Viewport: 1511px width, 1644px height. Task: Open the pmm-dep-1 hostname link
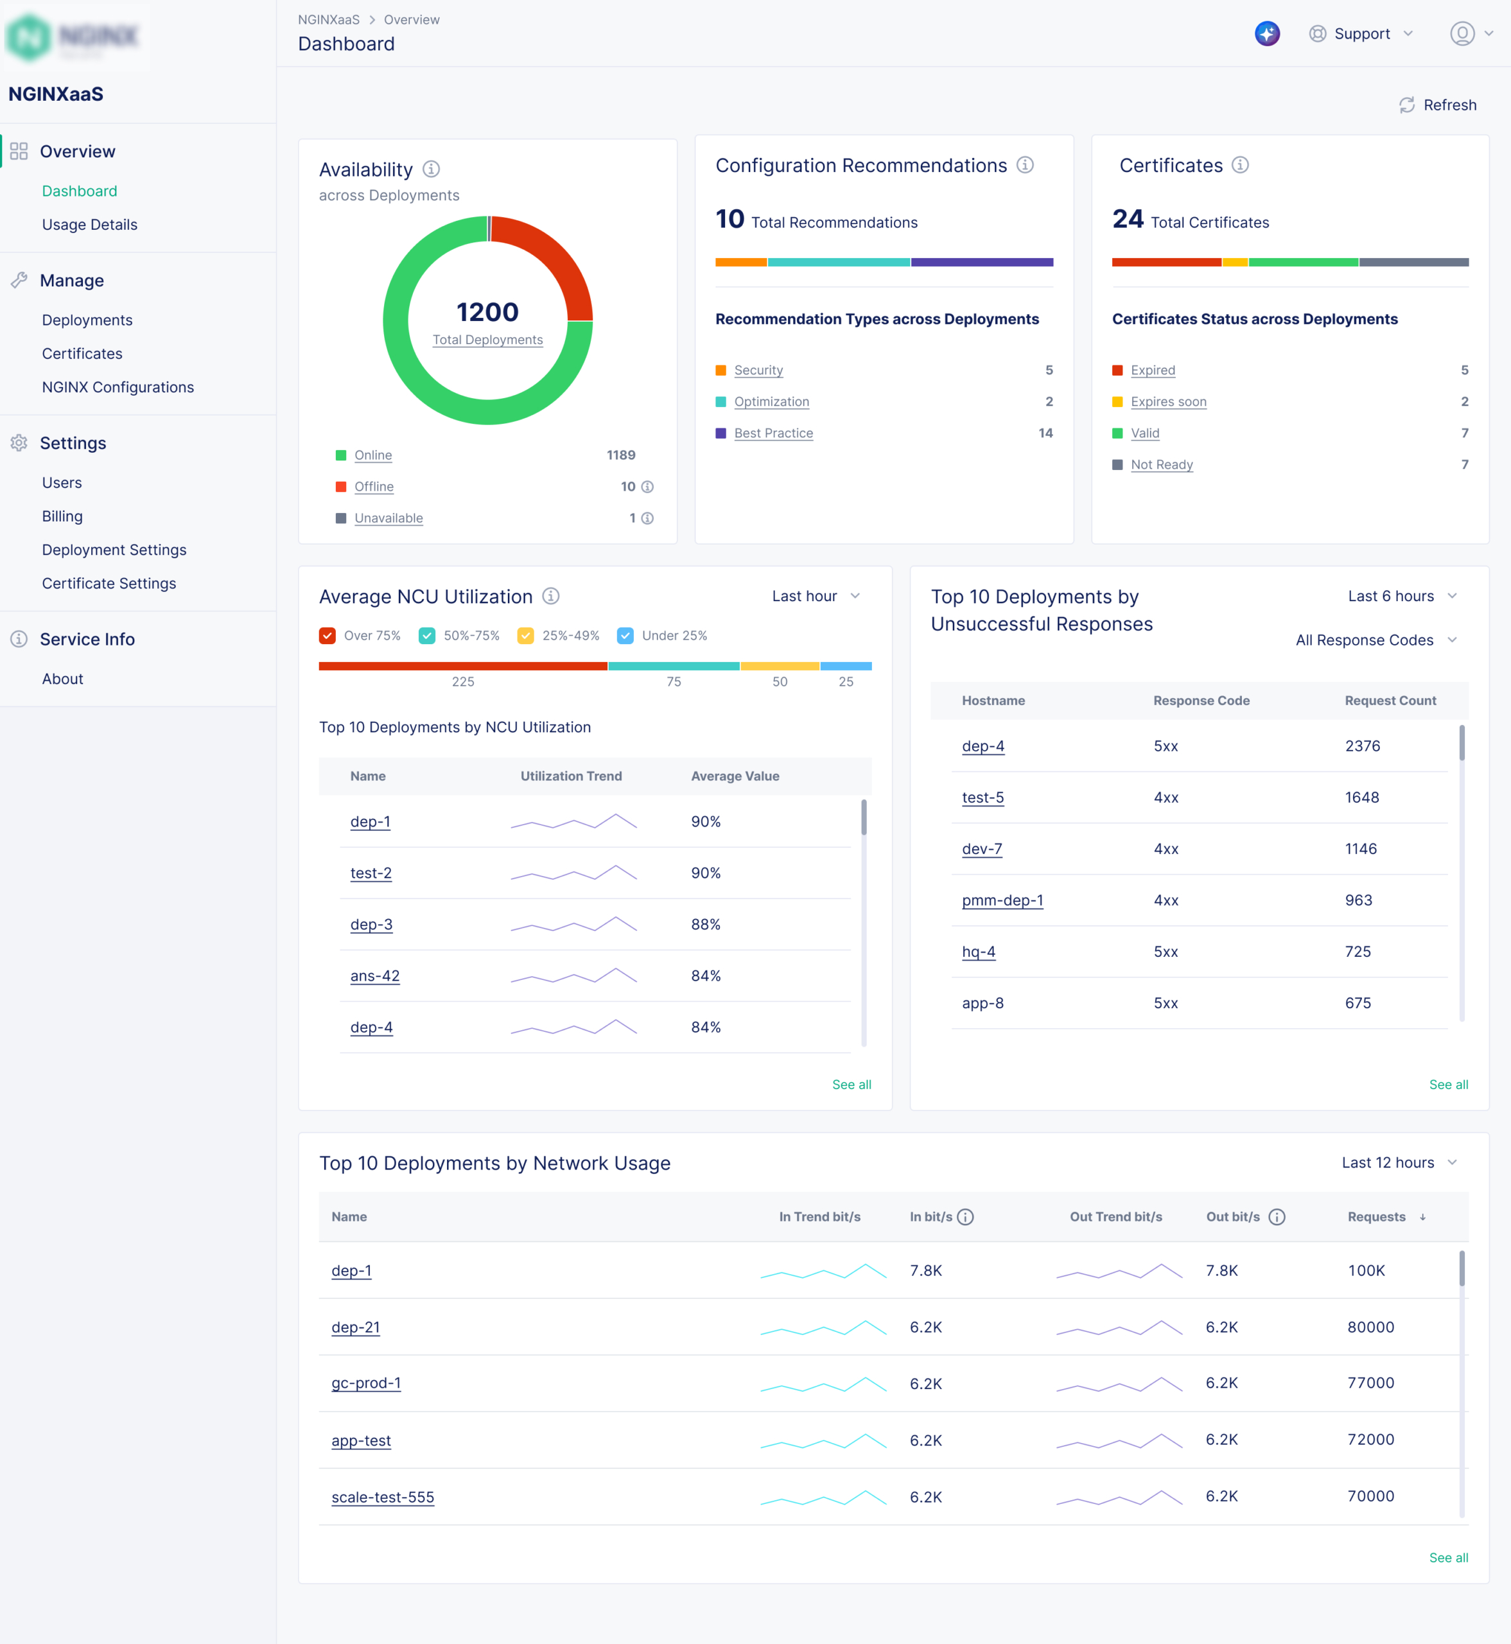coord(1002,900)
